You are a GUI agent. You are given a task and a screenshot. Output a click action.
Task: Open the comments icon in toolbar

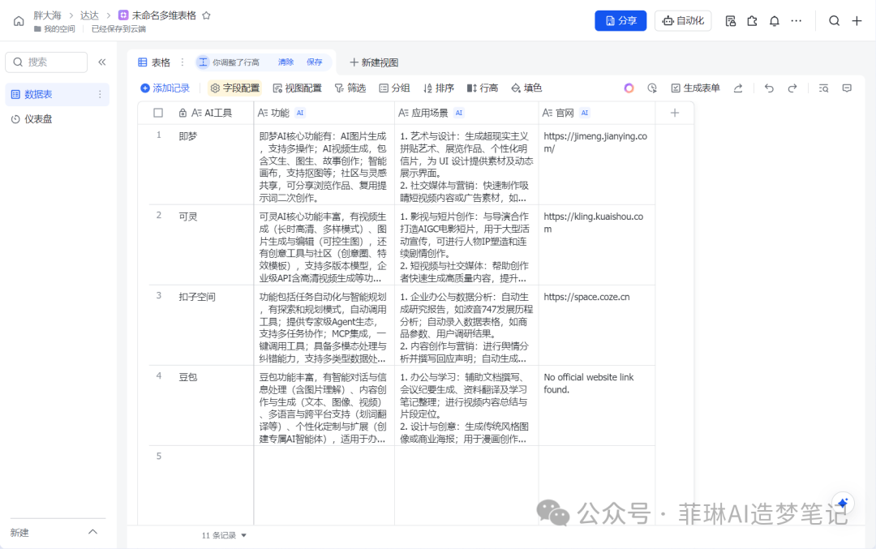[847, 88]
